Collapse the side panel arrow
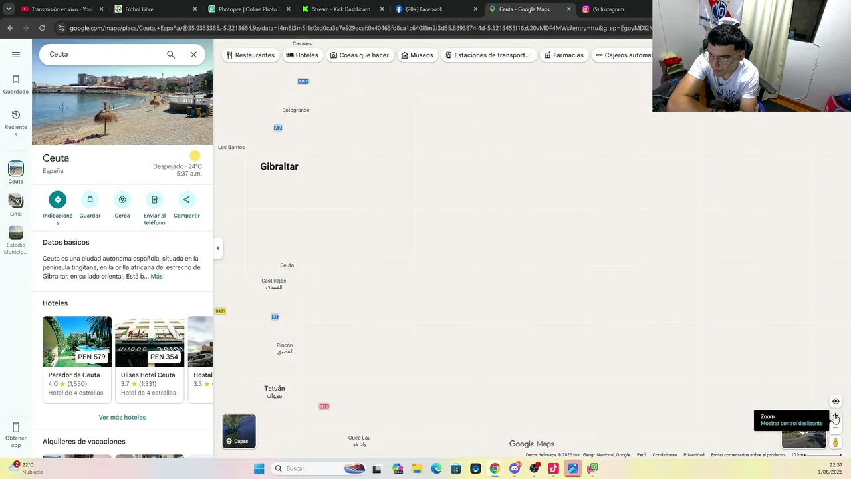Screen dimensions: 851x479 point(217,248)
